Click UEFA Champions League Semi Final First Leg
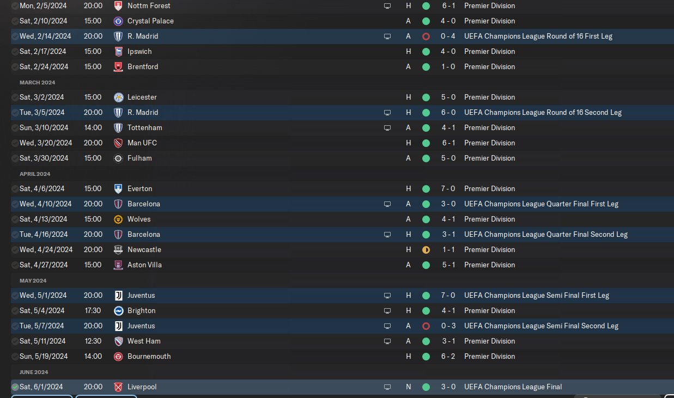The width and height of the screenshot is (674, 398). pos(536,295)
